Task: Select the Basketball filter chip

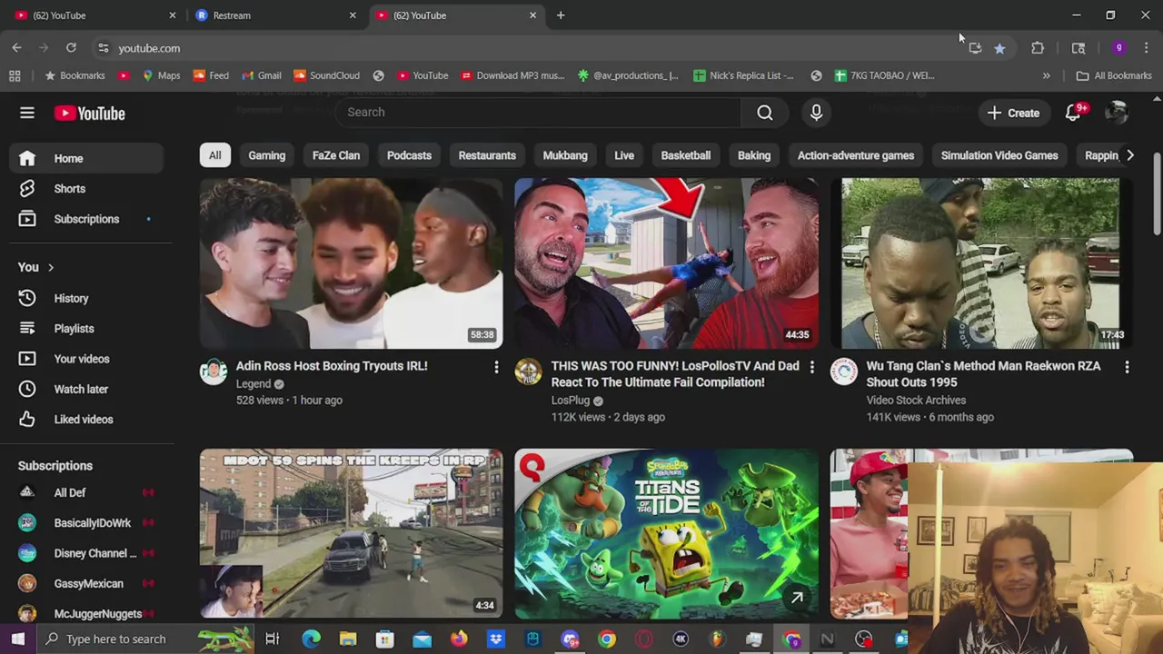Action: tap(686, 155)
